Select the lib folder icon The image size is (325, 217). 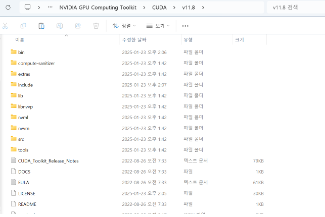coord(14,95)
